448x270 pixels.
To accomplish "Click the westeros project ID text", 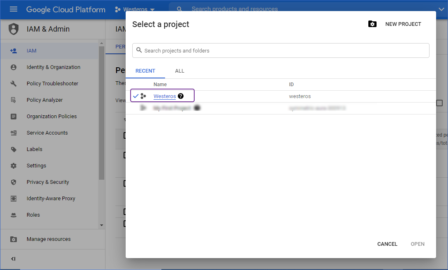I will (300, 96).
